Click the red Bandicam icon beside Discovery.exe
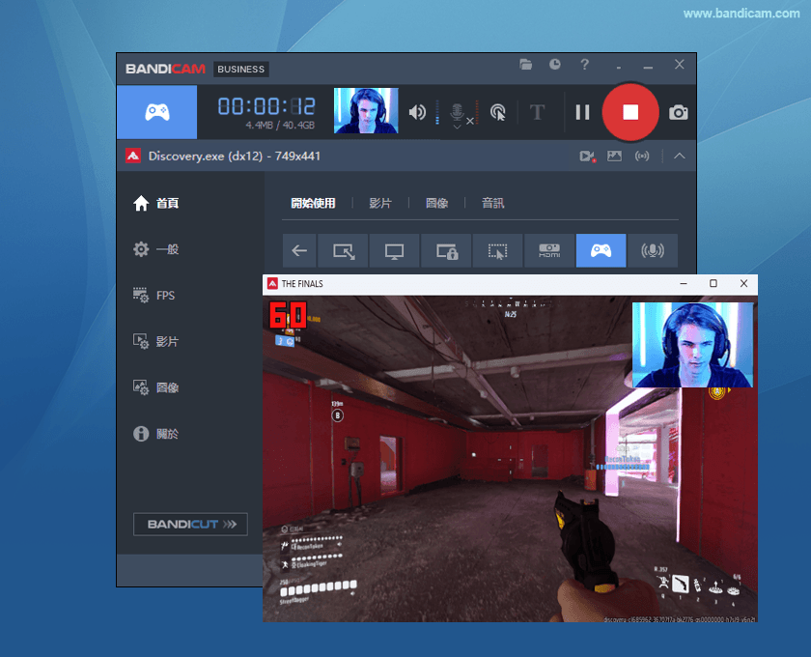Viewport: 811px width, 657px height. click(x=133, y=156)
